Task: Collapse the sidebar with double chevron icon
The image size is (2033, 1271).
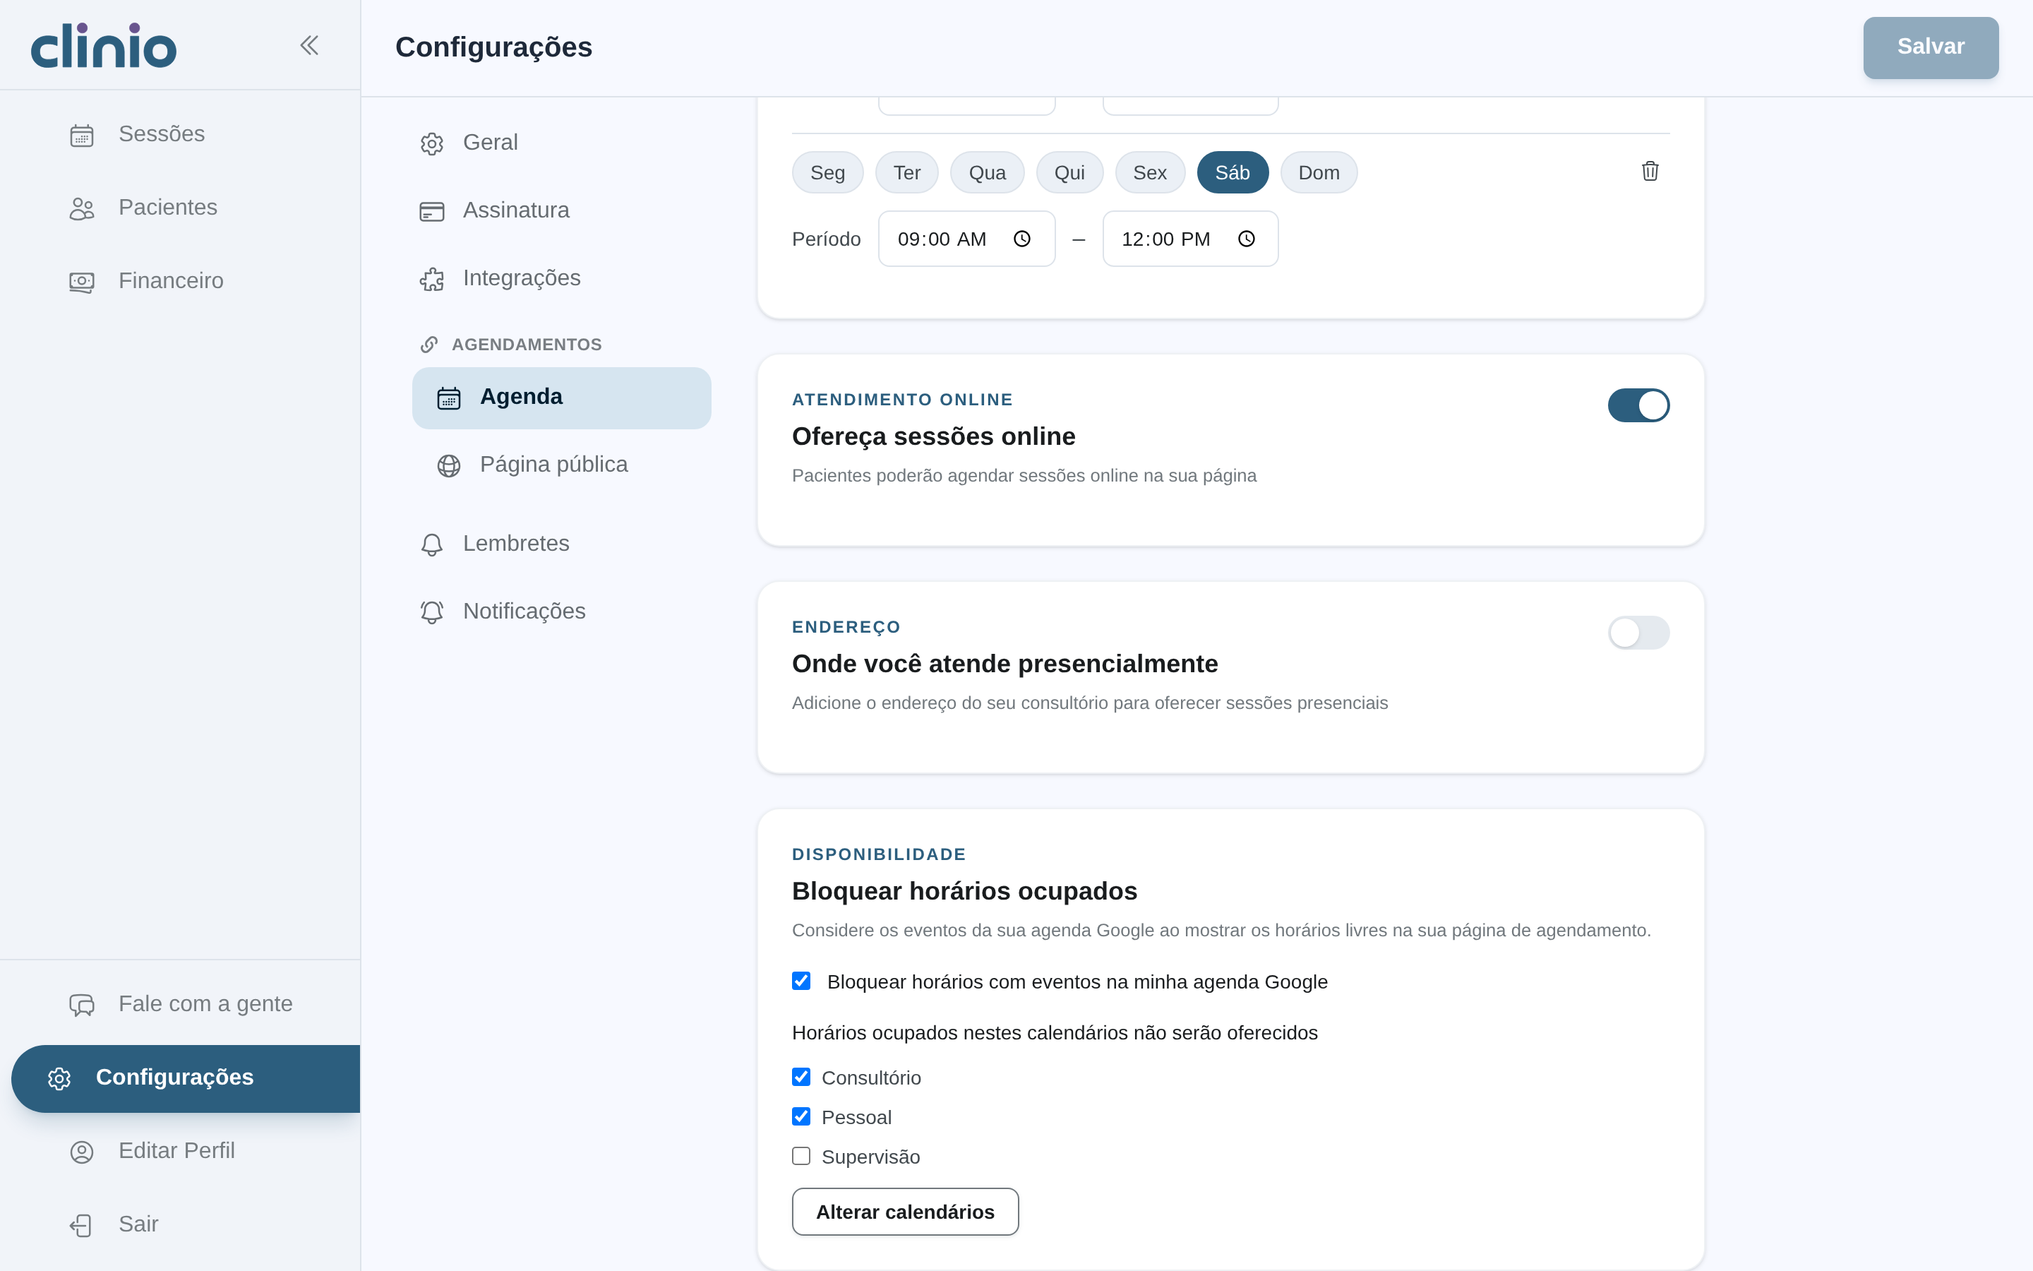Action: point(309,45)
